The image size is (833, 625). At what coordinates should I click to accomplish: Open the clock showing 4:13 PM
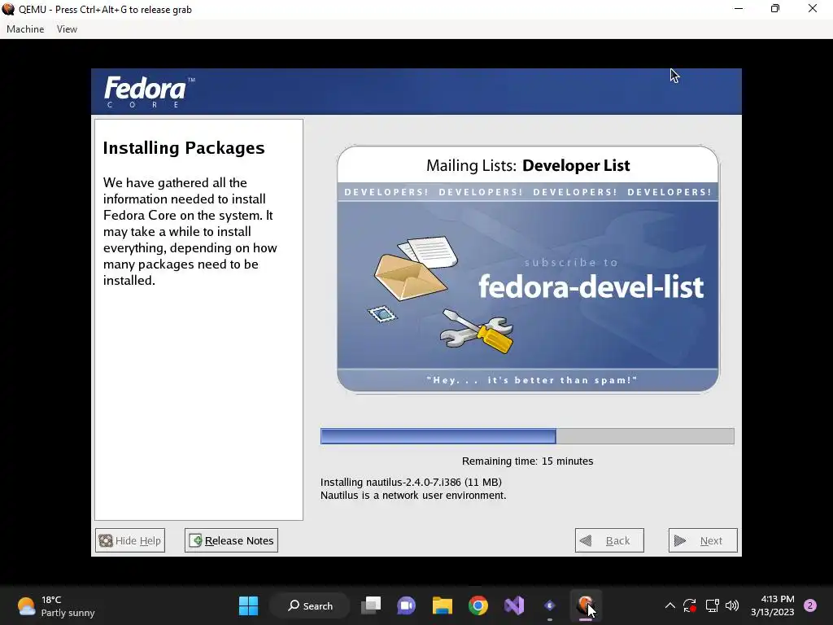point(773,605)
